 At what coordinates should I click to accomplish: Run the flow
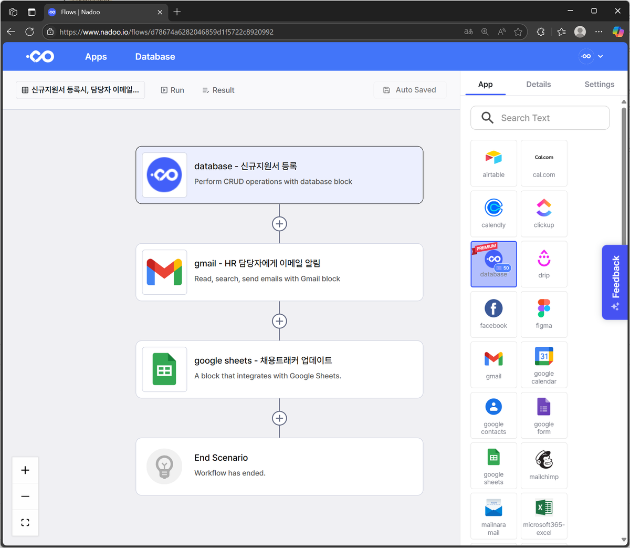(172, 90)
